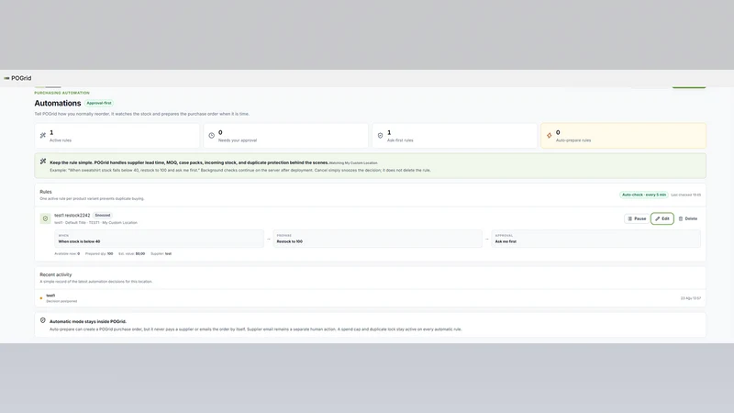Click the Automations page heading
Image resolution: width=734 pixels, height=413 pixels.
point(58,103)
